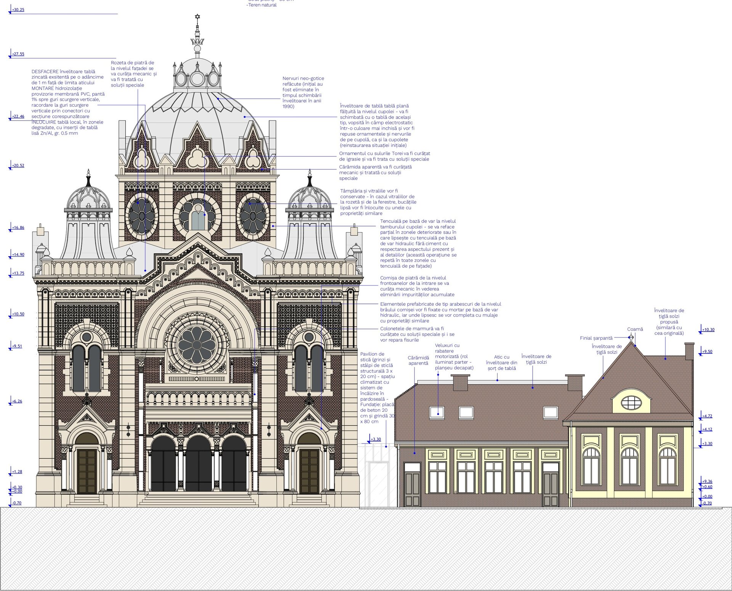
Task: Click the 'Colonetele de marmură' annotation text
Action: tap(417, 334)
